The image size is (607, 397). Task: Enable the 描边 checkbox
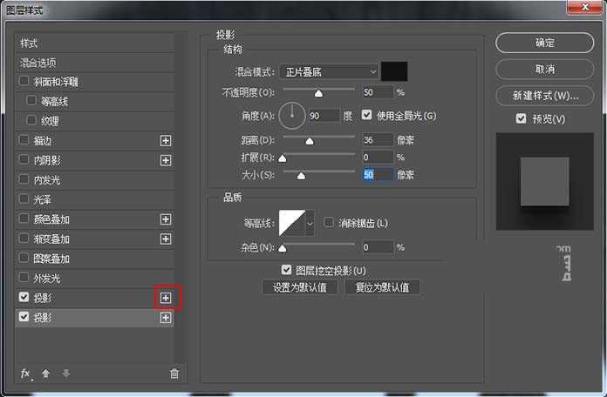coord(24,139)
